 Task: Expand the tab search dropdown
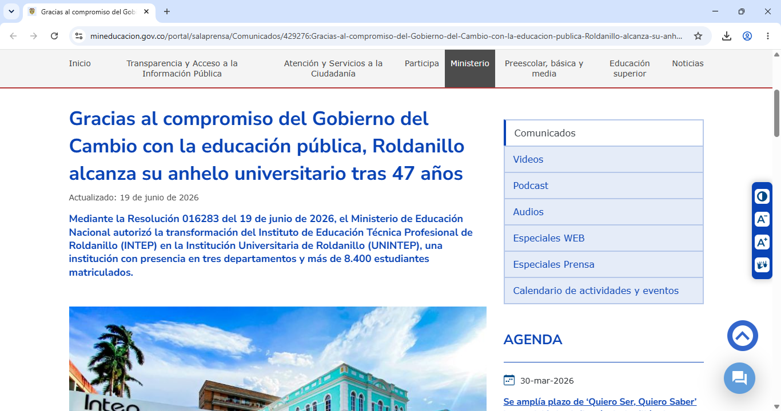click(11, 11)
